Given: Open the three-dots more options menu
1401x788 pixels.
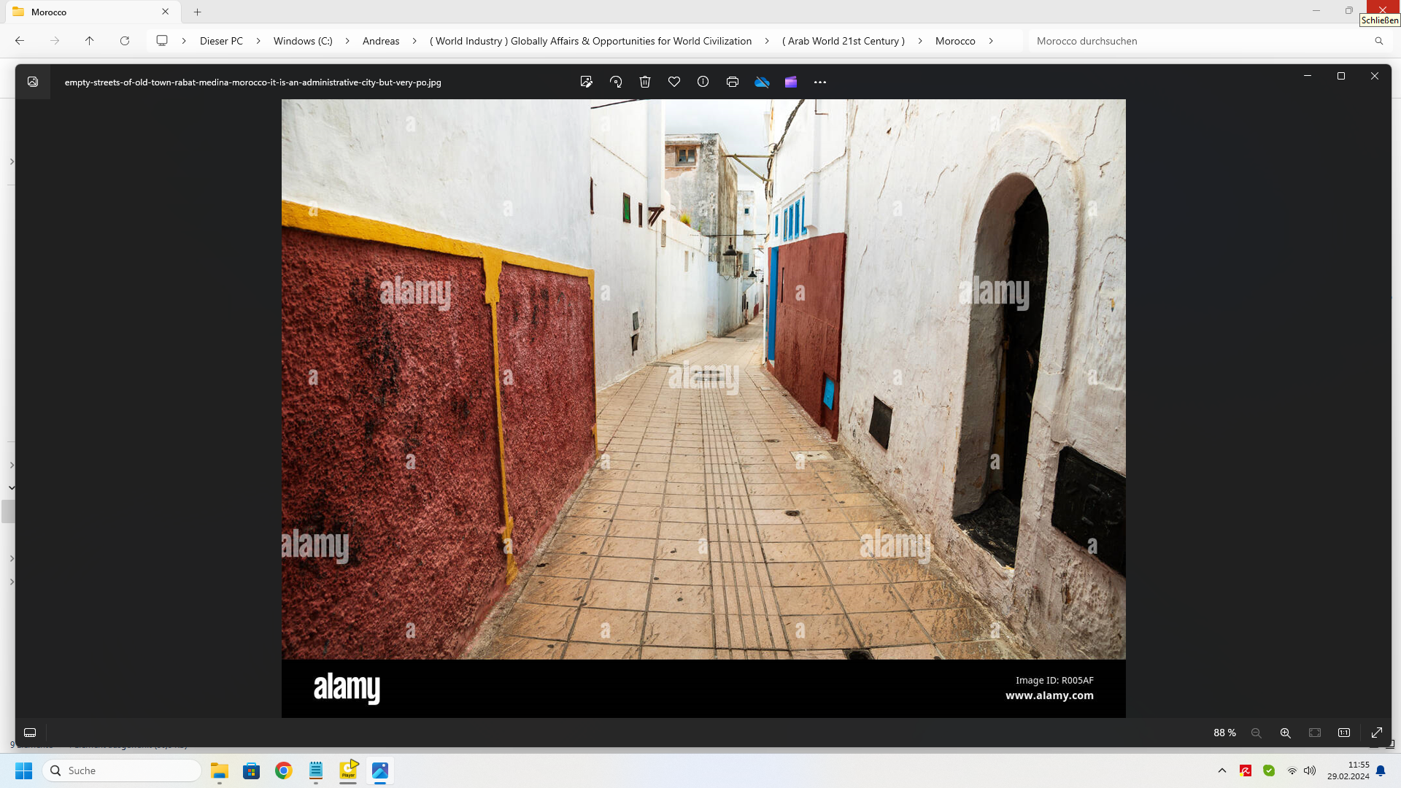Looking at the screenshot, I should (820, 82).
